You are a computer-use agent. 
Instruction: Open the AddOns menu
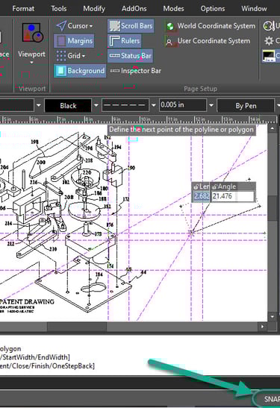(x=134, y=9)
